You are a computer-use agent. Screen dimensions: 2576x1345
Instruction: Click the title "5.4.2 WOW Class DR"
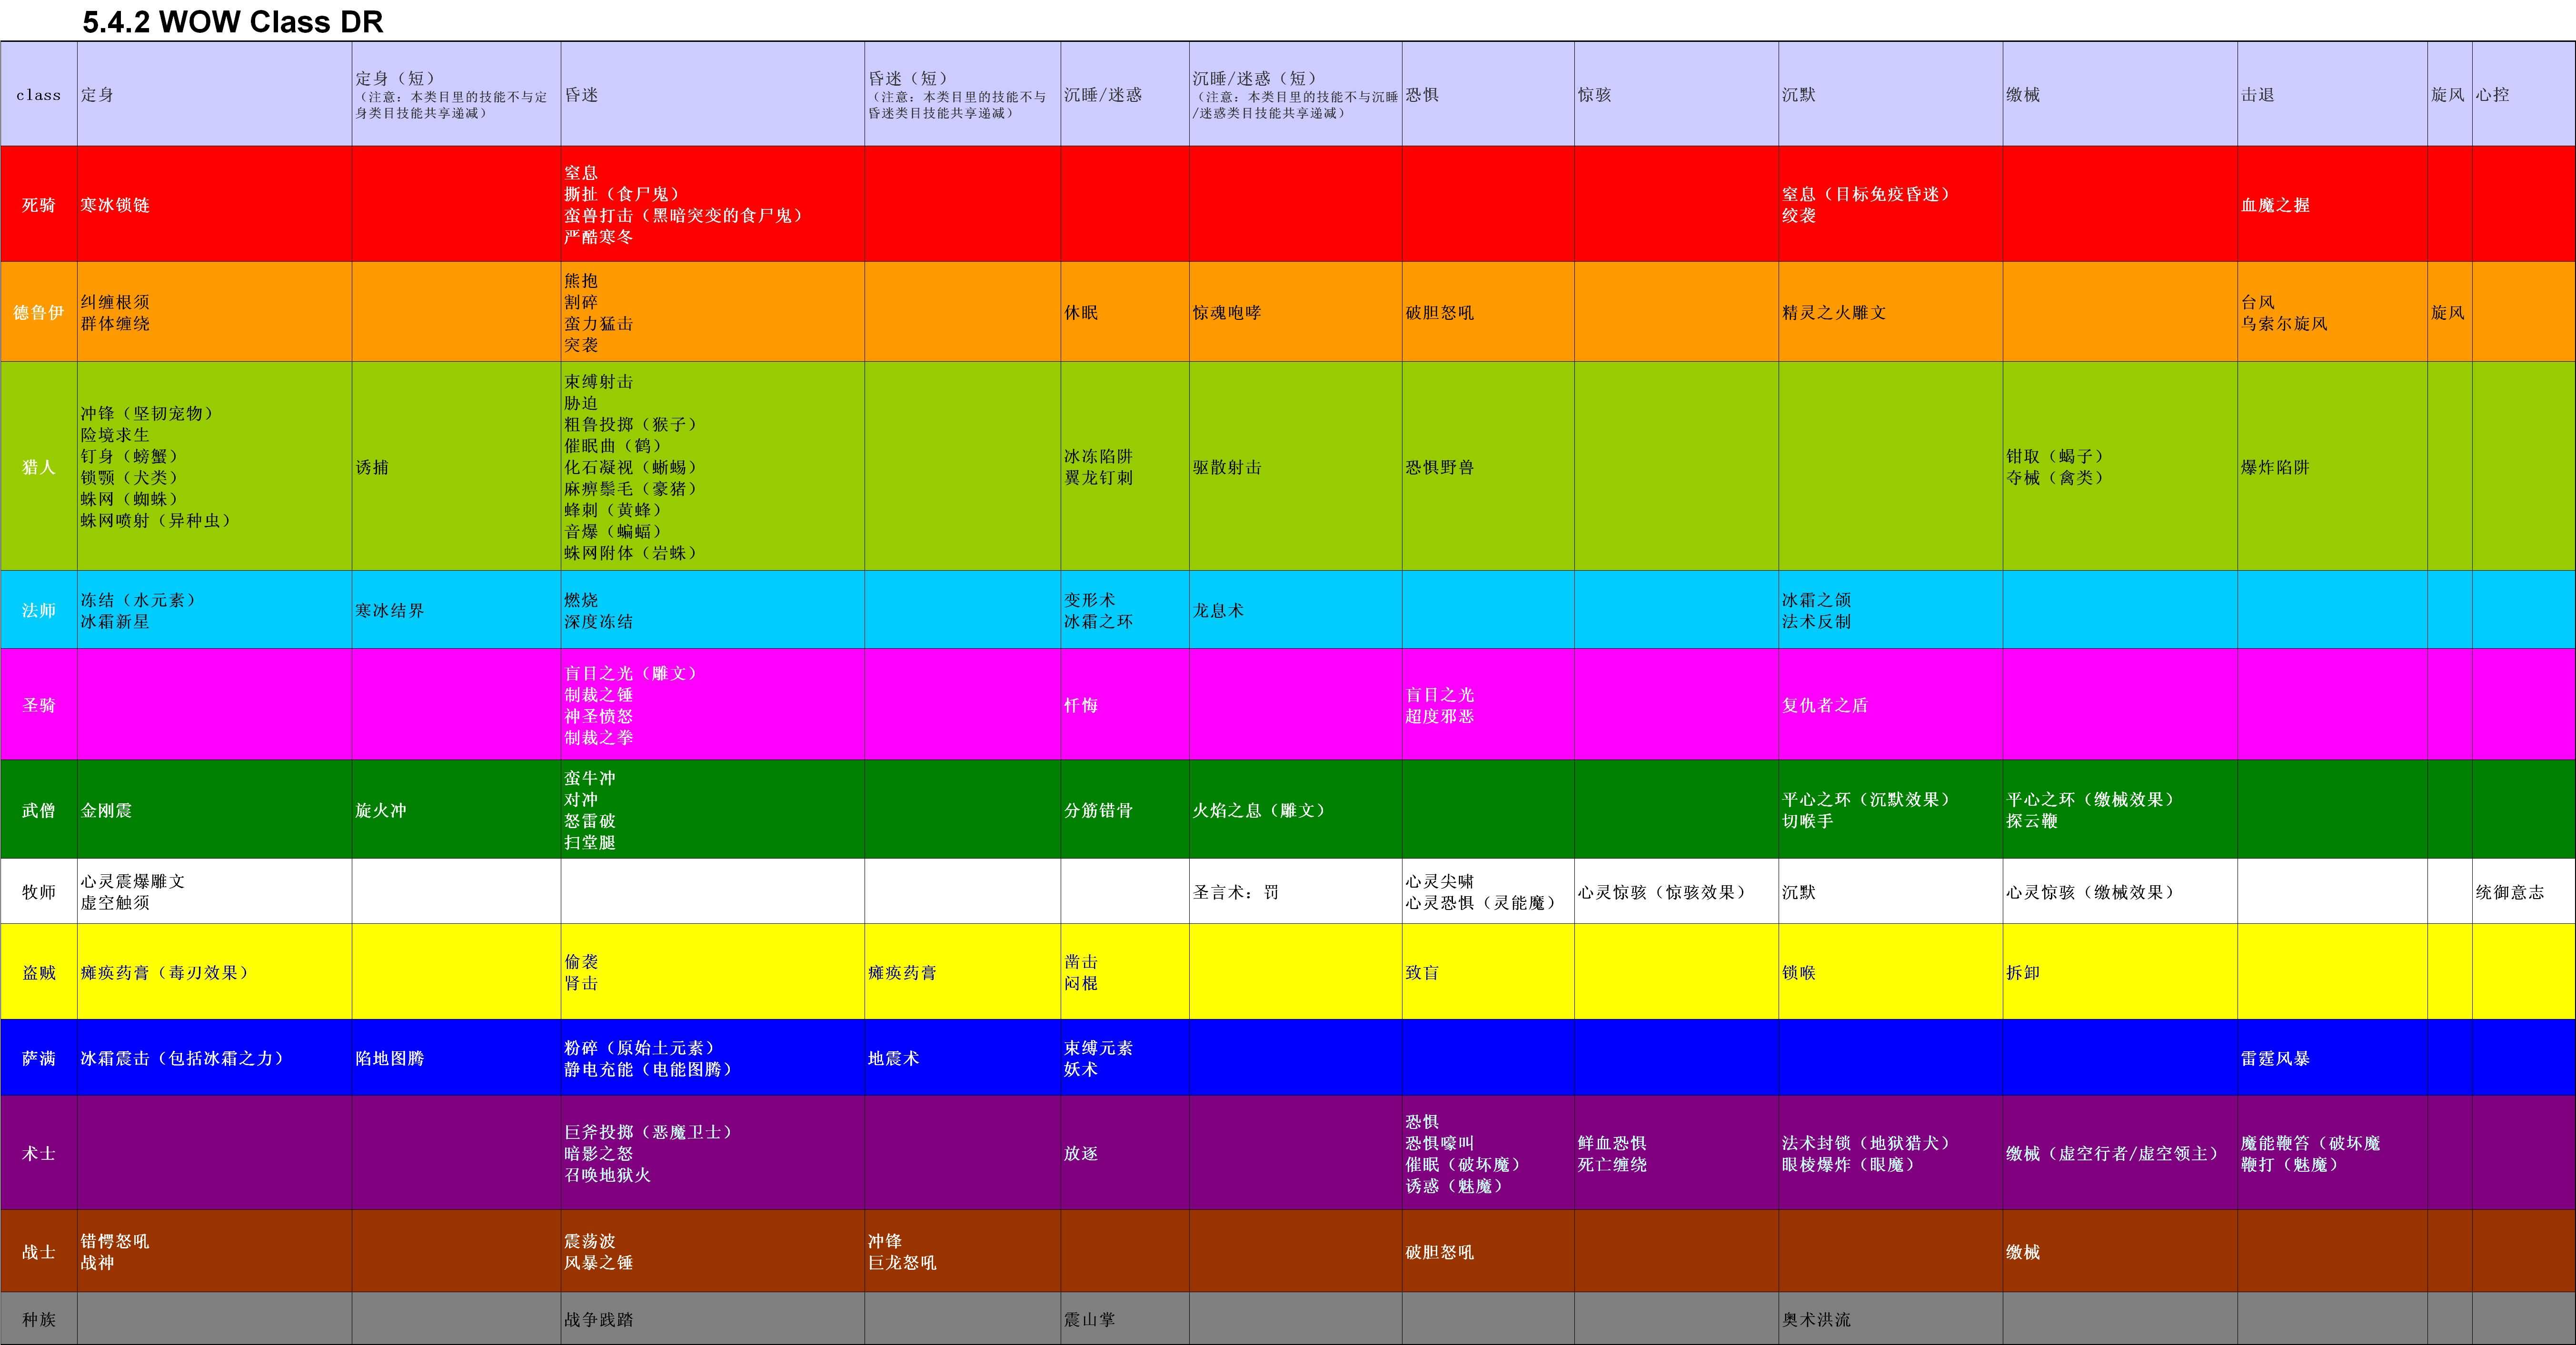[233, 22]
